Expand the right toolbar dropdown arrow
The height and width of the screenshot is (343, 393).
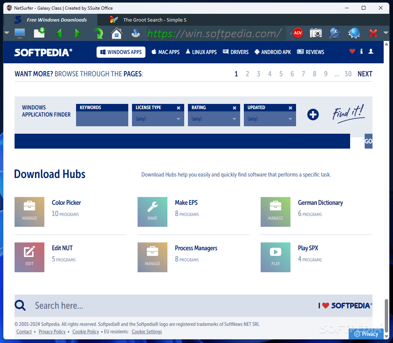click(x=386, y=33)
